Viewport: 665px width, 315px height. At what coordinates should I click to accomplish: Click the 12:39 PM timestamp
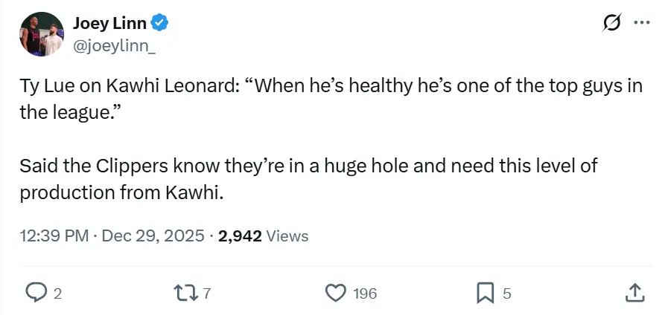[x=53, y=236]
